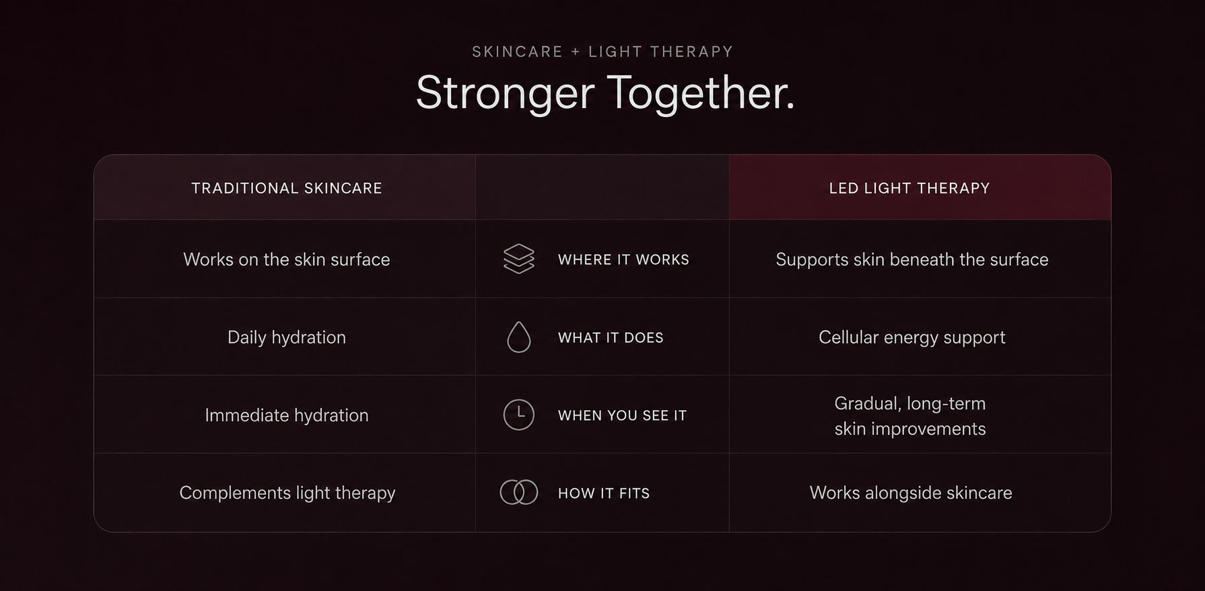The width and height of the screenshot is (1205, 591).
Task: Select Complements light therapy cell
Action: pyautogui.click(x=287, y=493)
